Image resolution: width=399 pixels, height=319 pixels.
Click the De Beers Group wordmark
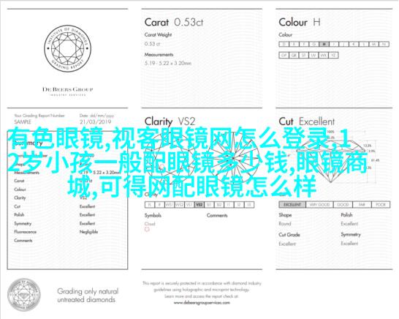68,89
